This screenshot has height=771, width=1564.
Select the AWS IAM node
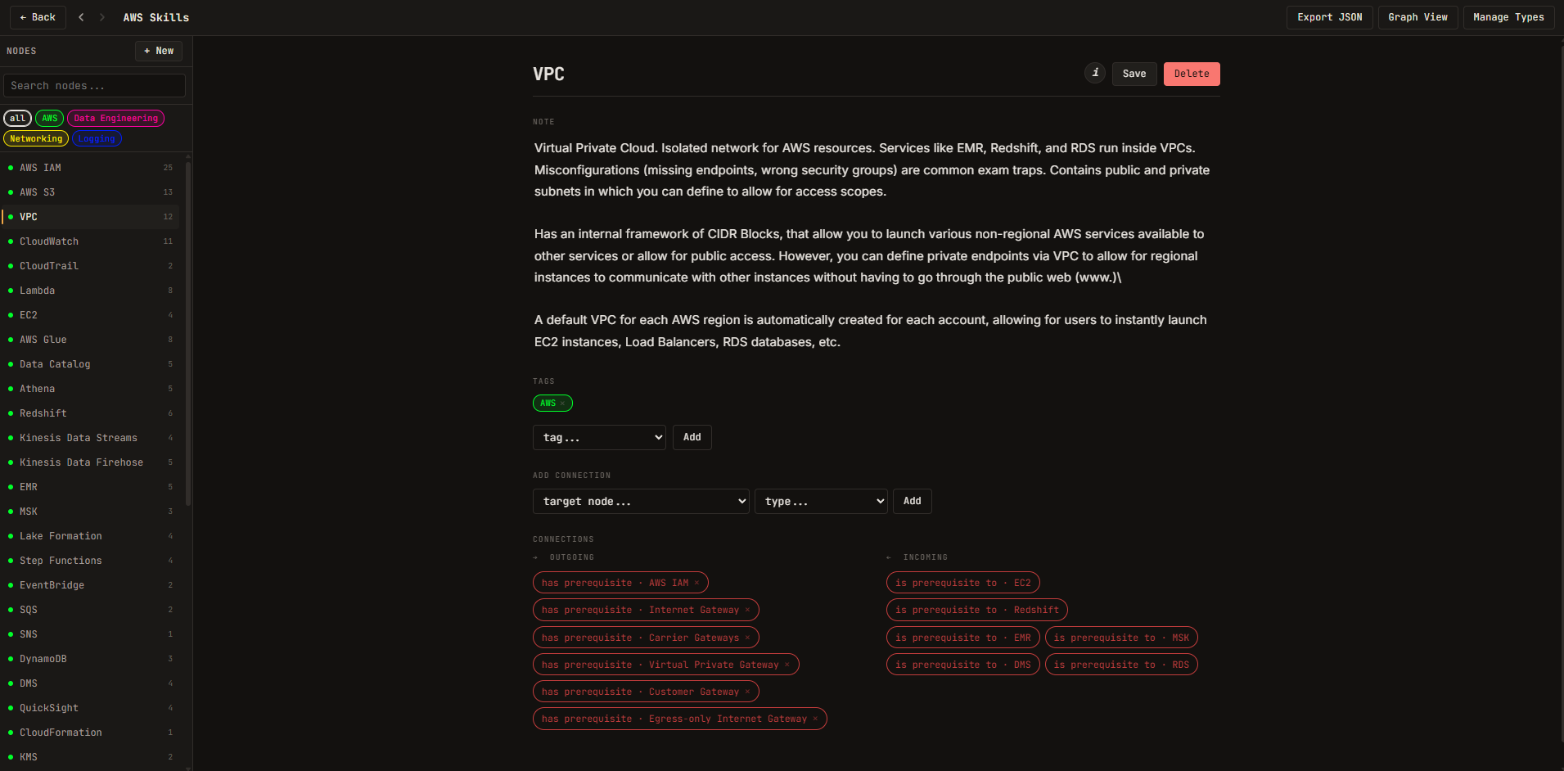point(90,168)
